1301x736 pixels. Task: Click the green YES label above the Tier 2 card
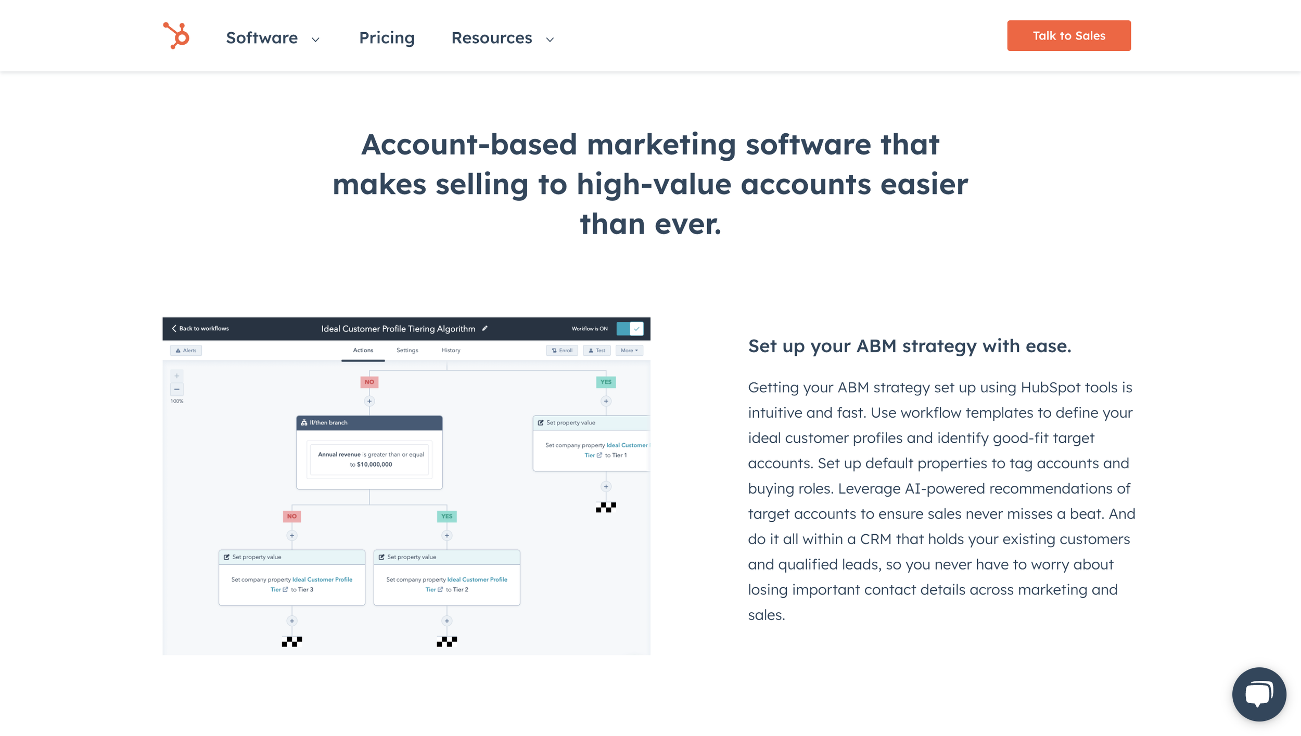pos(447,516)
